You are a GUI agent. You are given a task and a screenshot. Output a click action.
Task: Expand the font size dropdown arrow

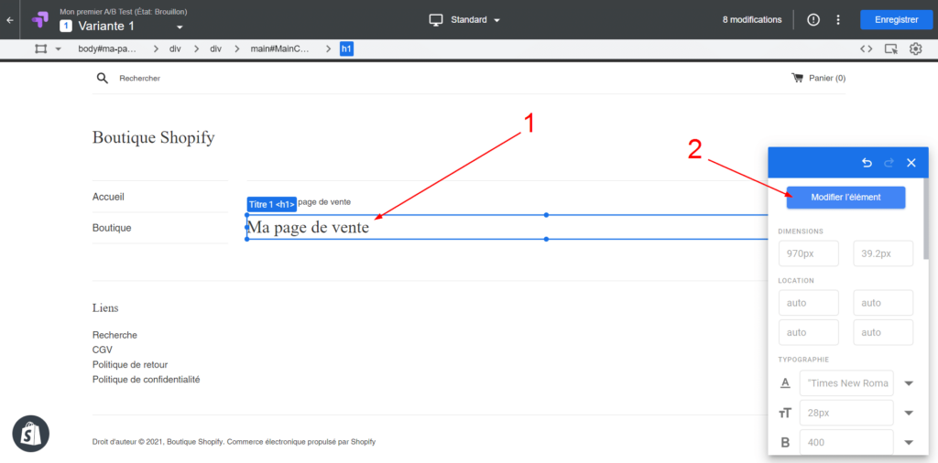[x=909, y=413]
